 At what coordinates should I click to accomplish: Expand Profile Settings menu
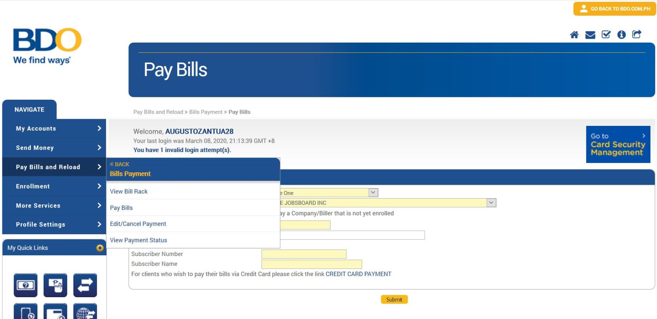[x=54, y=224]
